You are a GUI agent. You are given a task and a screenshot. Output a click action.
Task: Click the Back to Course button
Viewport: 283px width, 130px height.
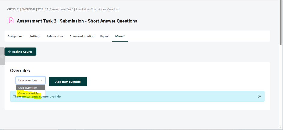[x=20, y=52]
